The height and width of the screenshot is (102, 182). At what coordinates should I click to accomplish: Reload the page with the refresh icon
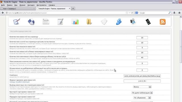point(132,13)
